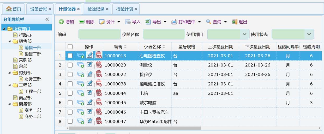Click the 导入 import icon

pyautogui.click(x=128, y=22)
